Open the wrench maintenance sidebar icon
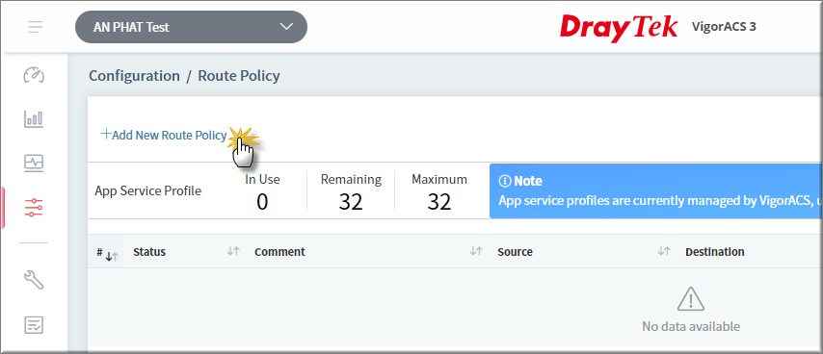 [x=34, y=280]
